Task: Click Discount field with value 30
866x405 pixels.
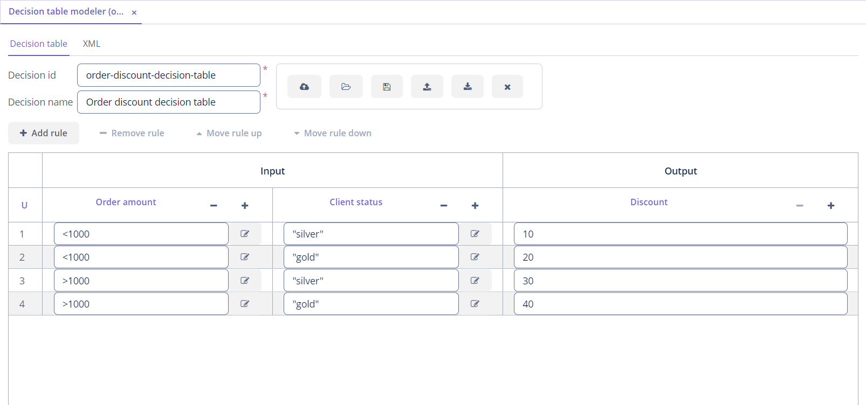Action: pyautogui.click(x=681, y=281)
